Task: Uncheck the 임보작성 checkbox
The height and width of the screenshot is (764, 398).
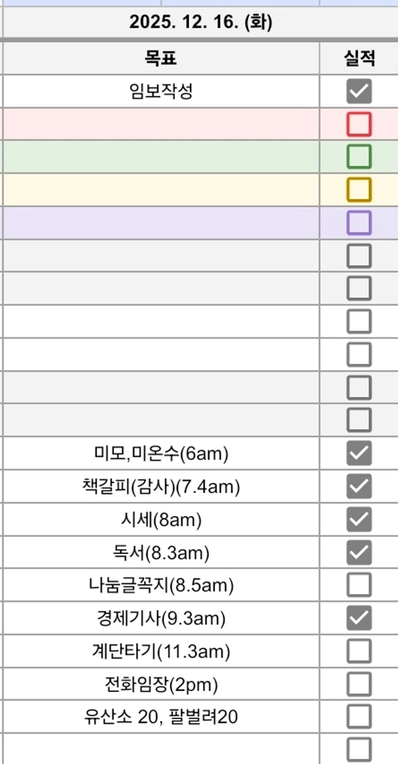Action: (x=359, y=91)
